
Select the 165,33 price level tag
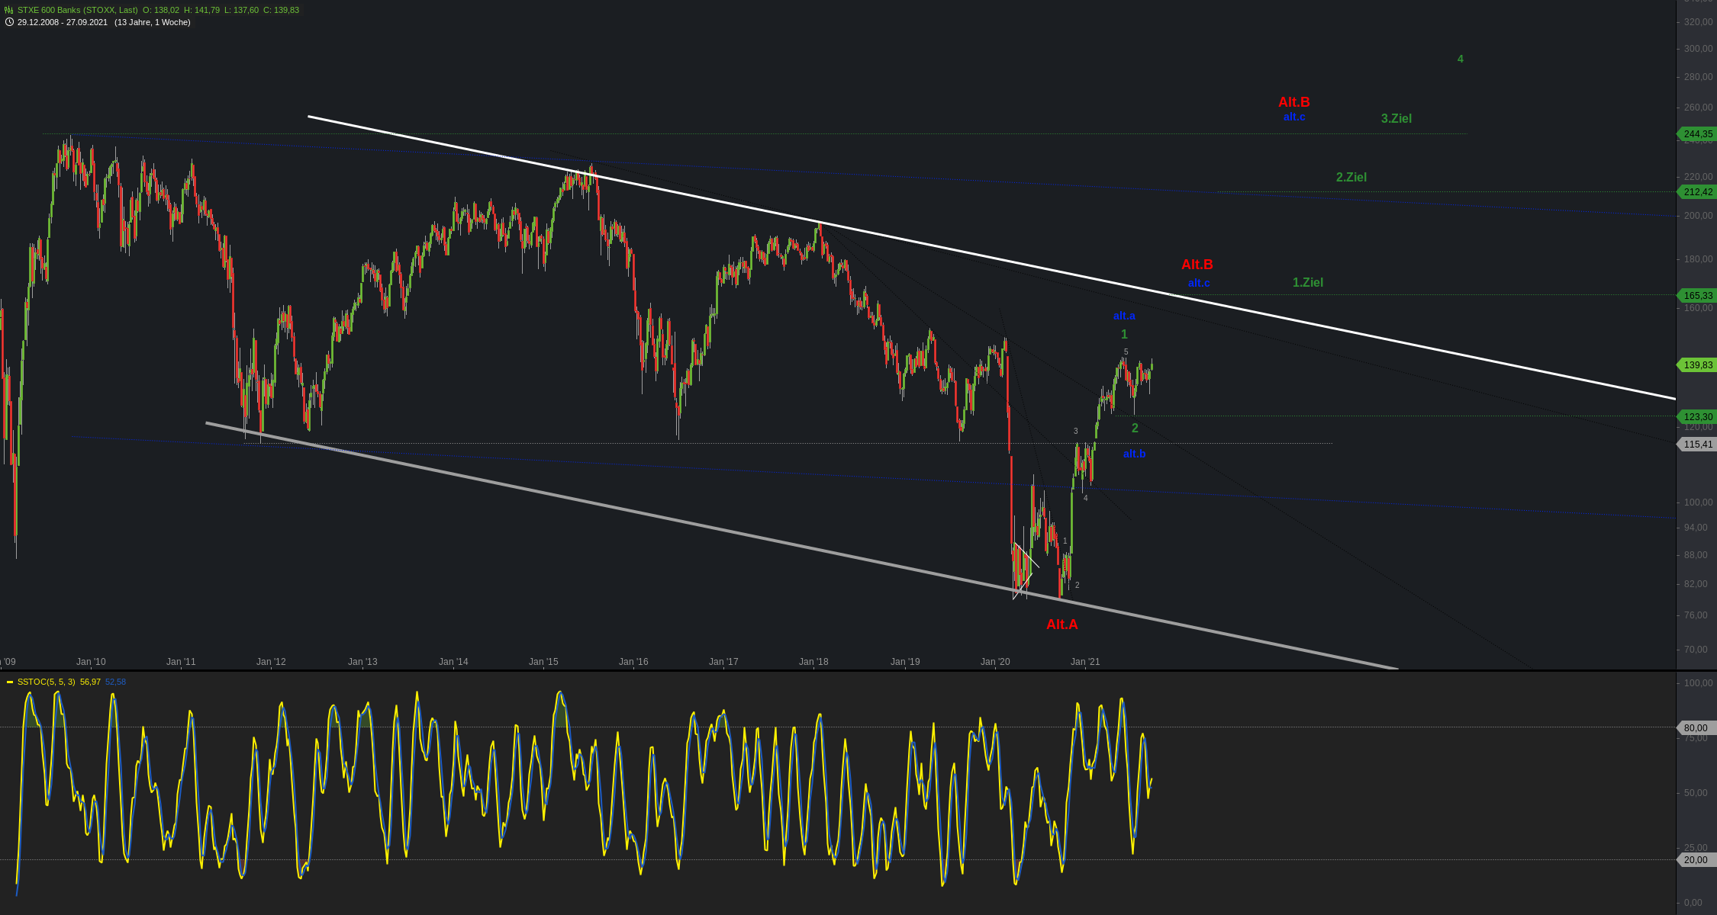[x=1698, y=295]
